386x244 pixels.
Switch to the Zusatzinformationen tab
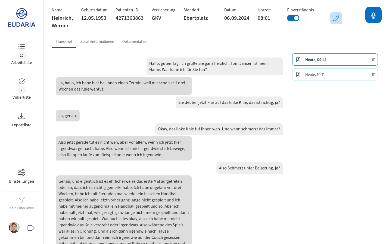click(x=97, y=42)
